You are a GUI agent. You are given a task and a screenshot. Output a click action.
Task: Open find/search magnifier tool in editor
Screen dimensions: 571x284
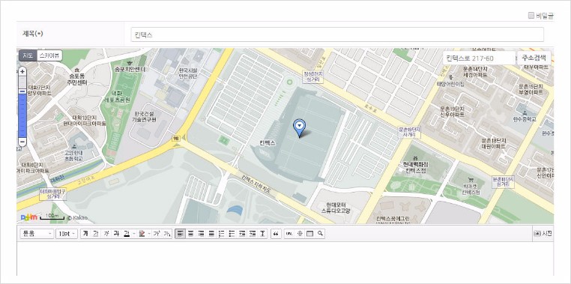[x=320, y=234]
